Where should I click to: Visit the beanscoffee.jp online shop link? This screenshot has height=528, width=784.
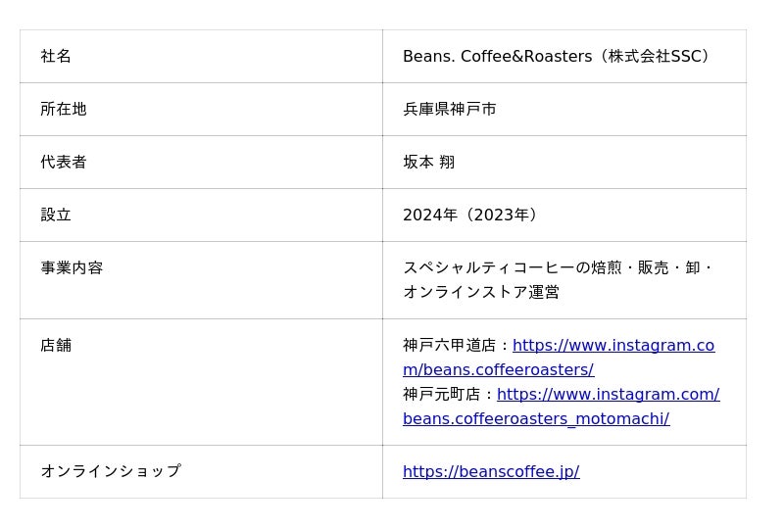(491, 471)
